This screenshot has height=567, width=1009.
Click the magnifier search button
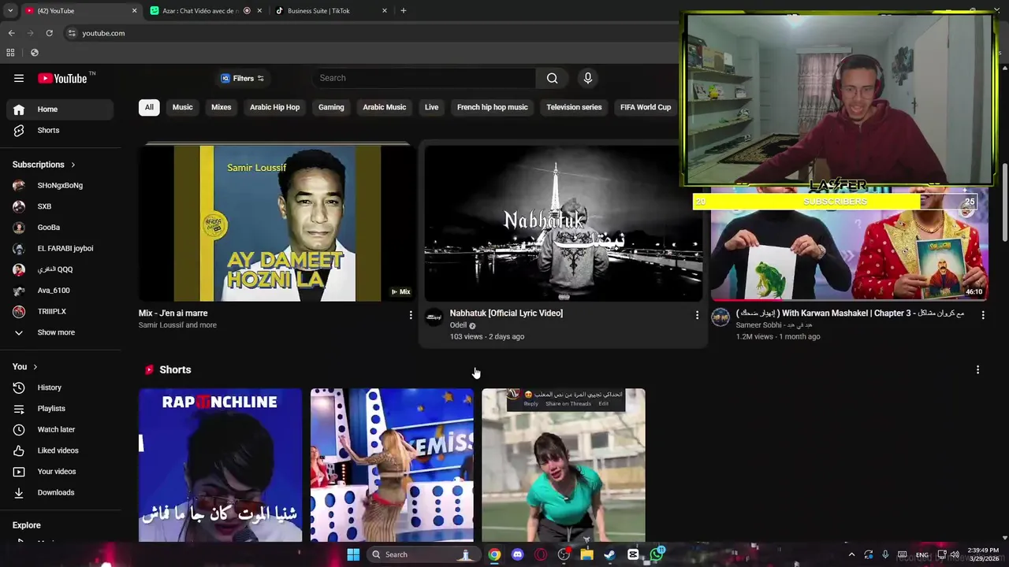(552, 78)
